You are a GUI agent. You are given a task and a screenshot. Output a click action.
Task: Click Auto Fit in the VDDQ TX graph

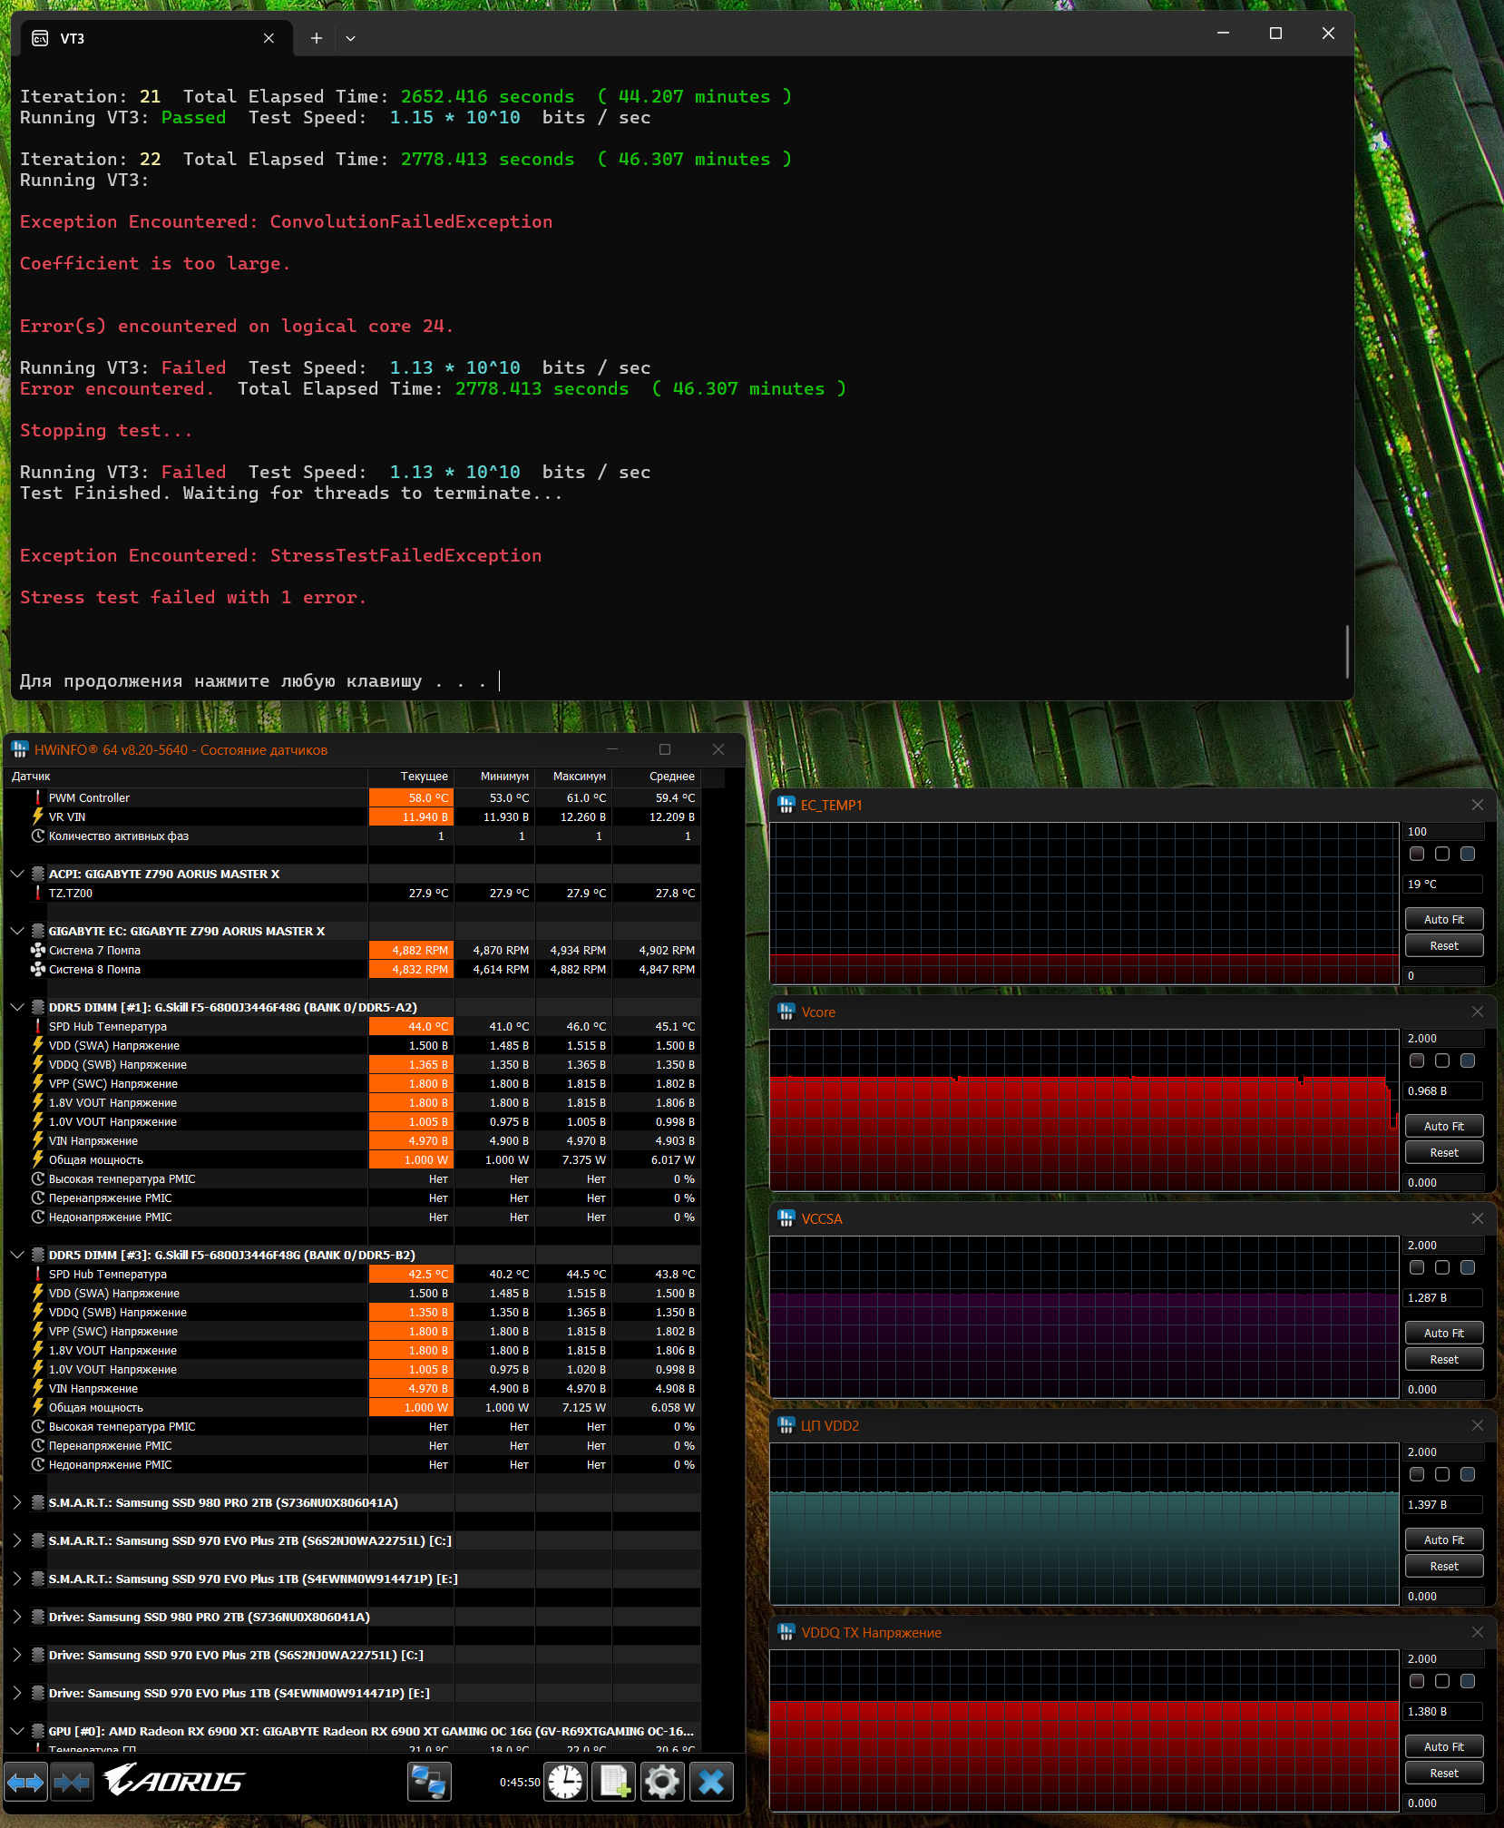coord(1444,1747)
